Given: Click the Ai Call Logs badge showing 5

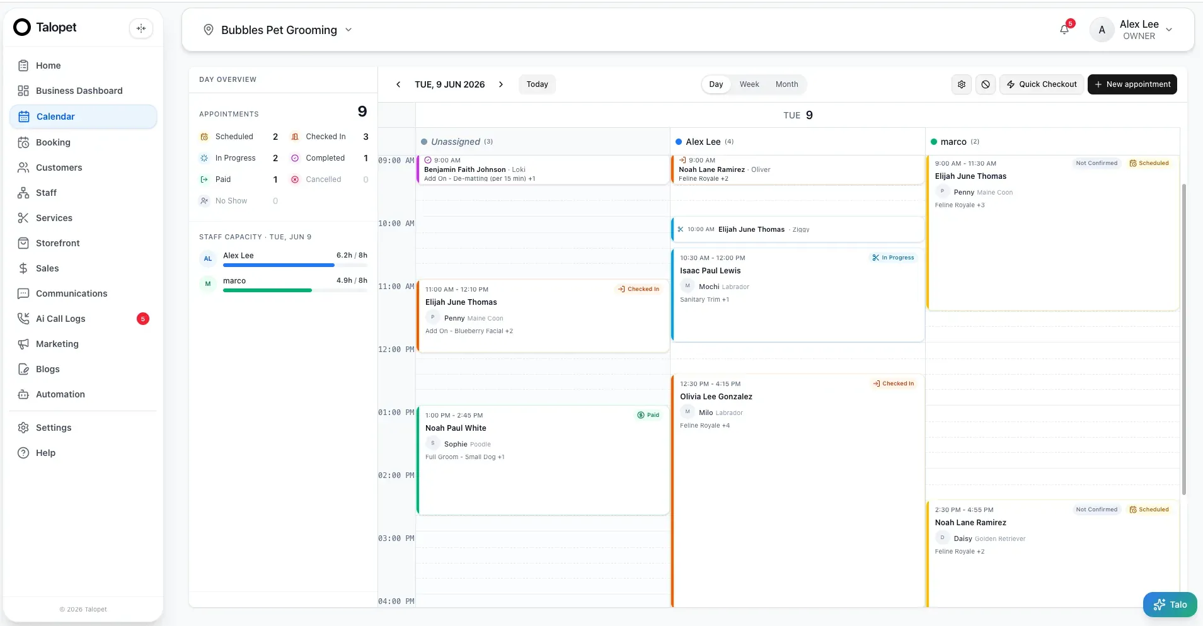Looking at the screenshot, I should (x=143, y=319).
